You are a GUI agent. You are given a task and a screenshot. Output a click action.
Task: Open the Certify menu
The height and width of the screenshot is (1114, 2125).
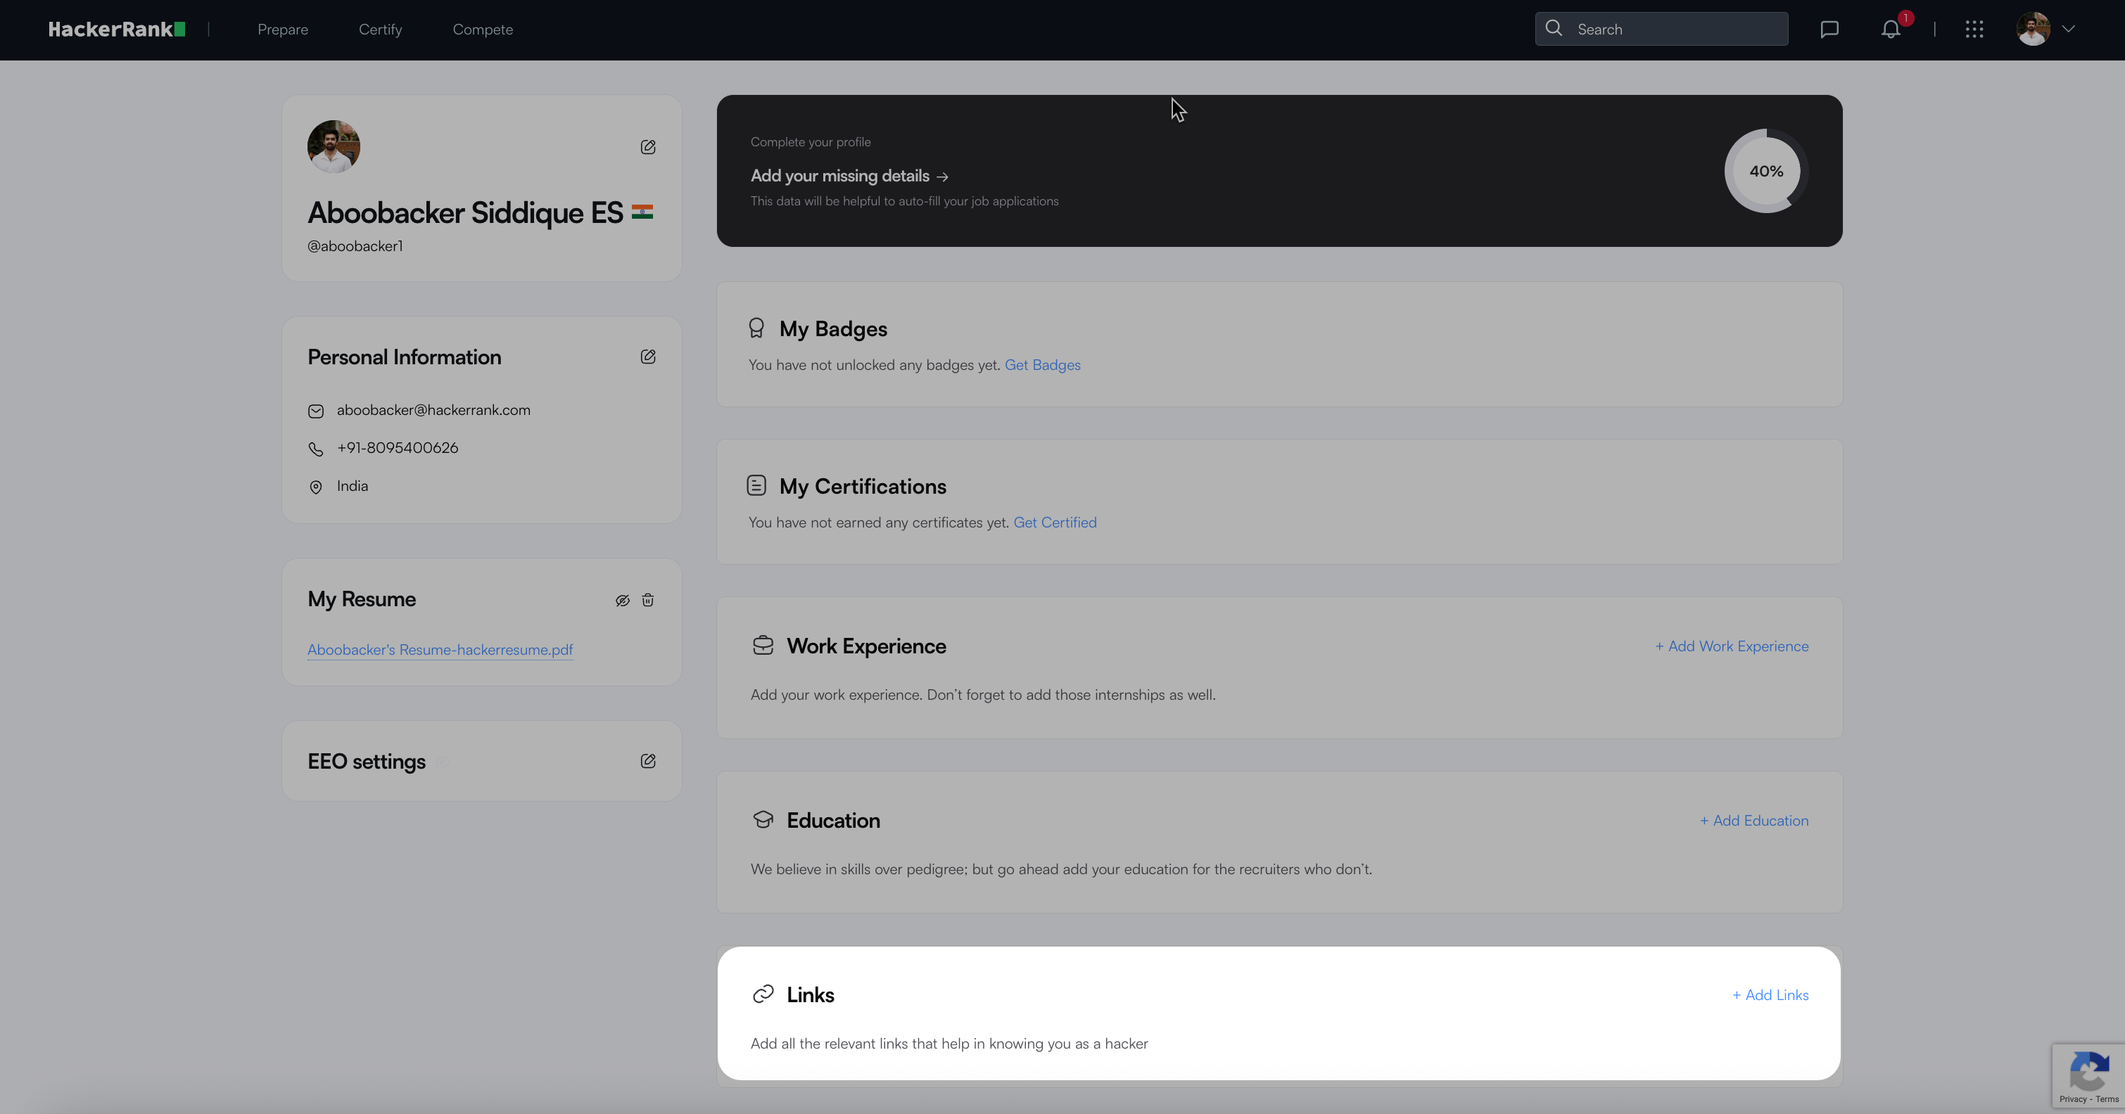coord(380,30)
